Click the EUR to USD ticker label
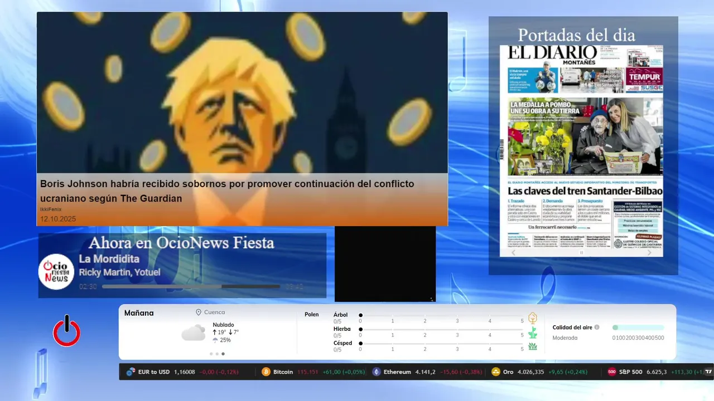The image size is (714, 401). coord(153,372)
